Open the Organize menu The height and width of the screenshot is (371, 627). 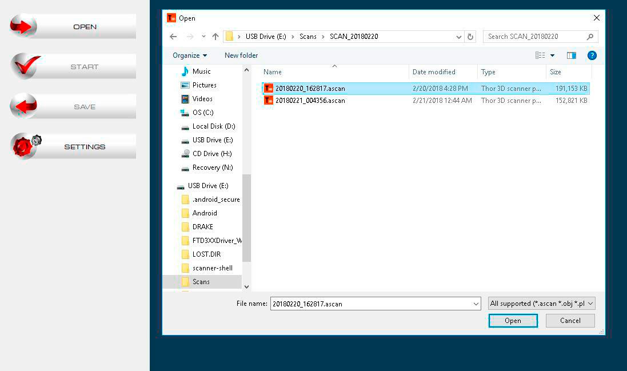coord(190,55)
